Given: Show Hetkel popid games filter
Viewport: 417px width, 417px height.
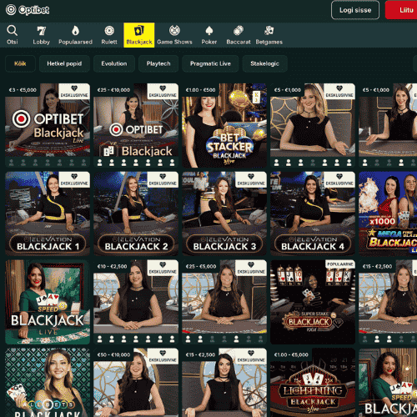Looking at the screenshot, I should click(x=64, y=63).
